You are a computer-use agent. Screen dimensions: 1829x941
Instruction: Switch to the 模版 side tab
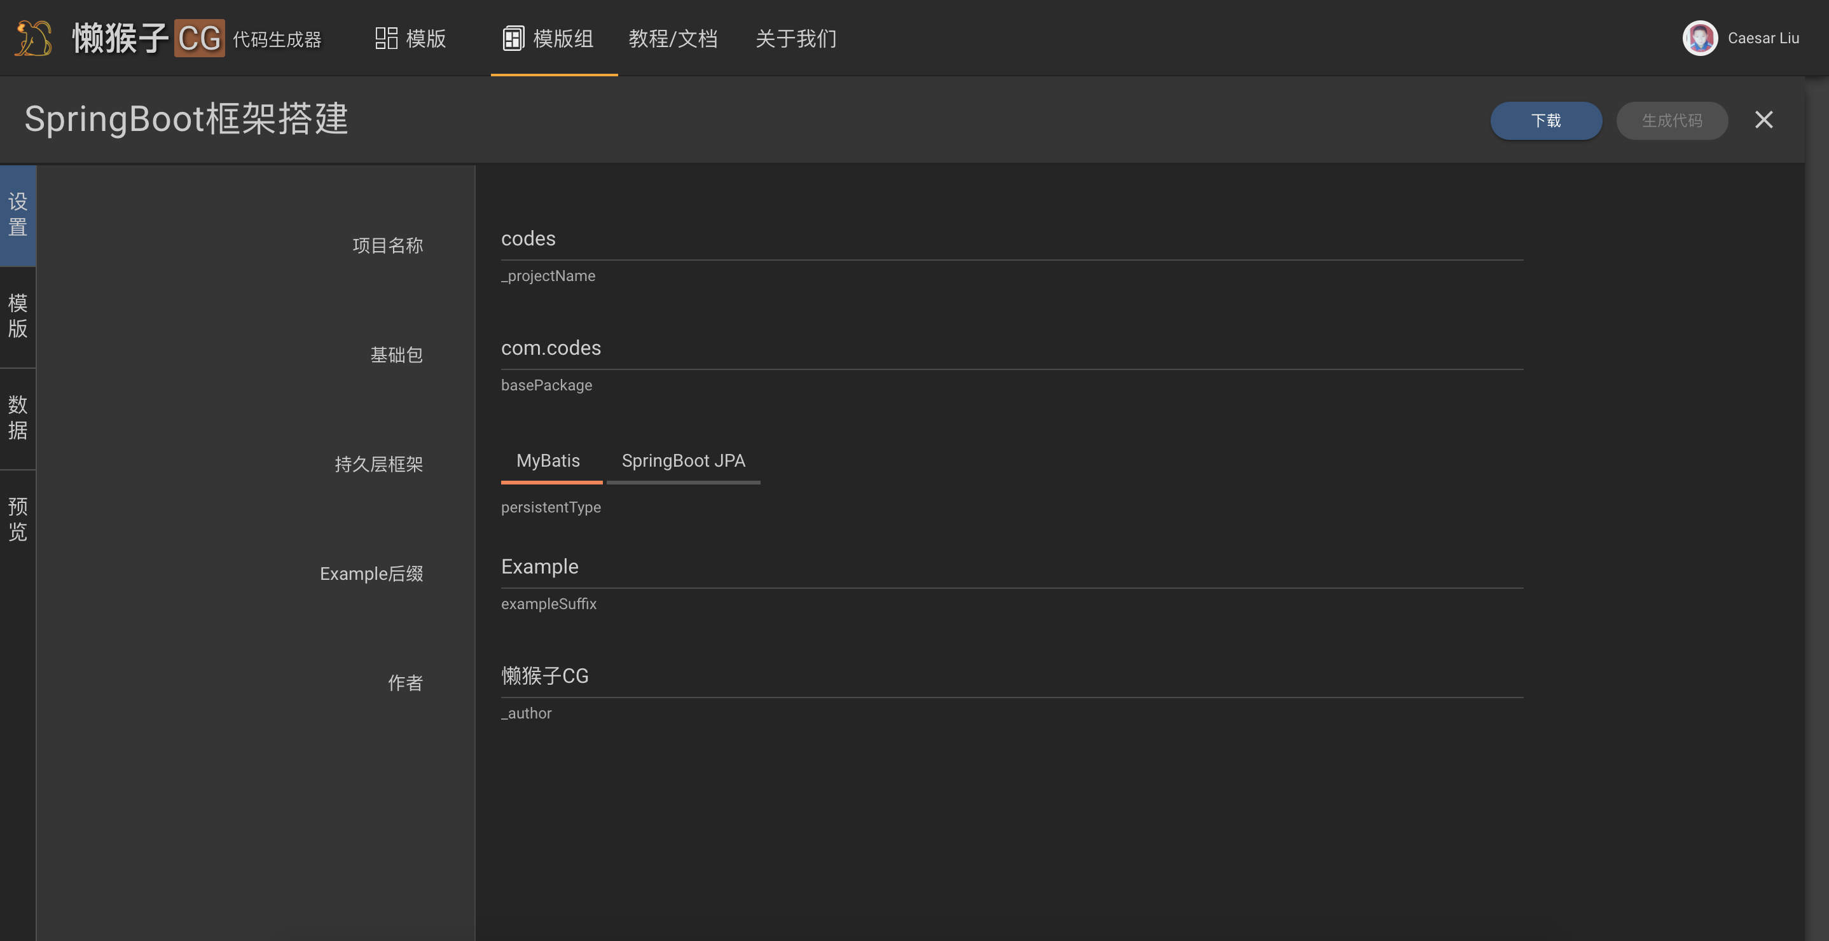[18, 316]
